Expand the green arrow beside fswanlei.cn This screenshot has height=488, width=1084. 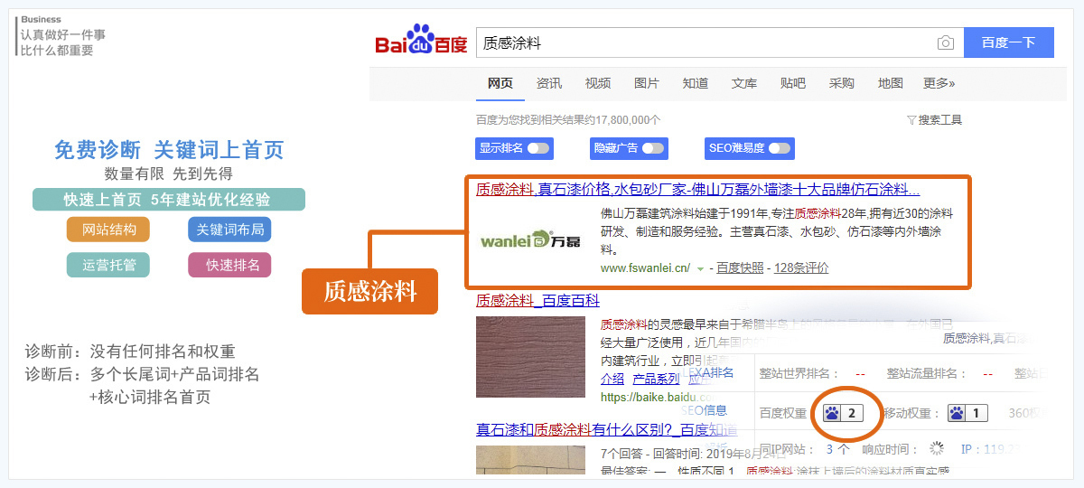(700, 269)
